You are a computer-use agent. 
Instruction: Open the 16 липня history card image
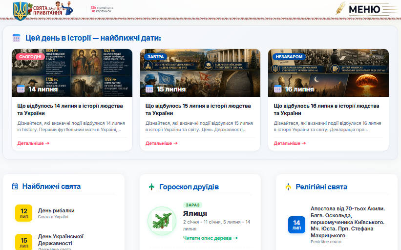point(328,73)
